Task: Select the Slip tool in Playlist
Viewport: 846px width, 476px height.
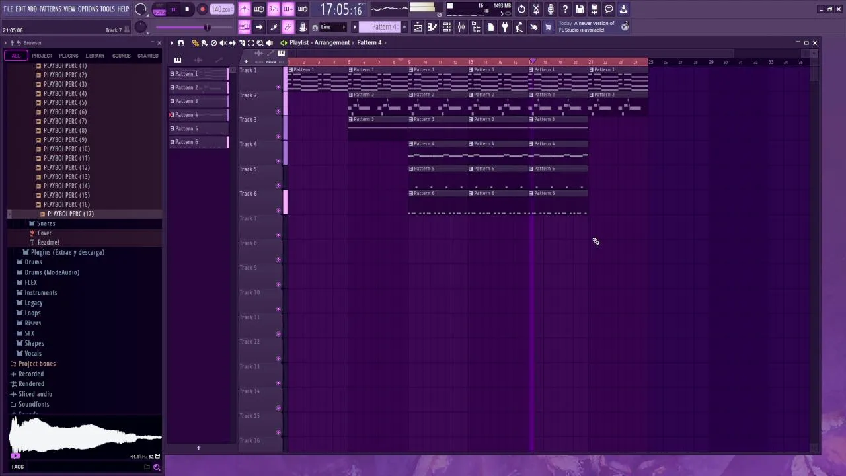Action: coord(232,43)
